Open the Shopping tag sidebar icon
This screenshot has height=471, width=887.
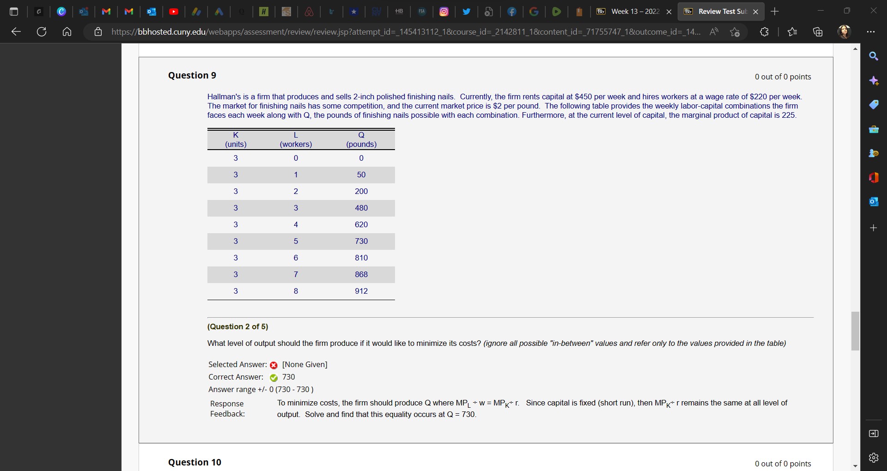875,104
